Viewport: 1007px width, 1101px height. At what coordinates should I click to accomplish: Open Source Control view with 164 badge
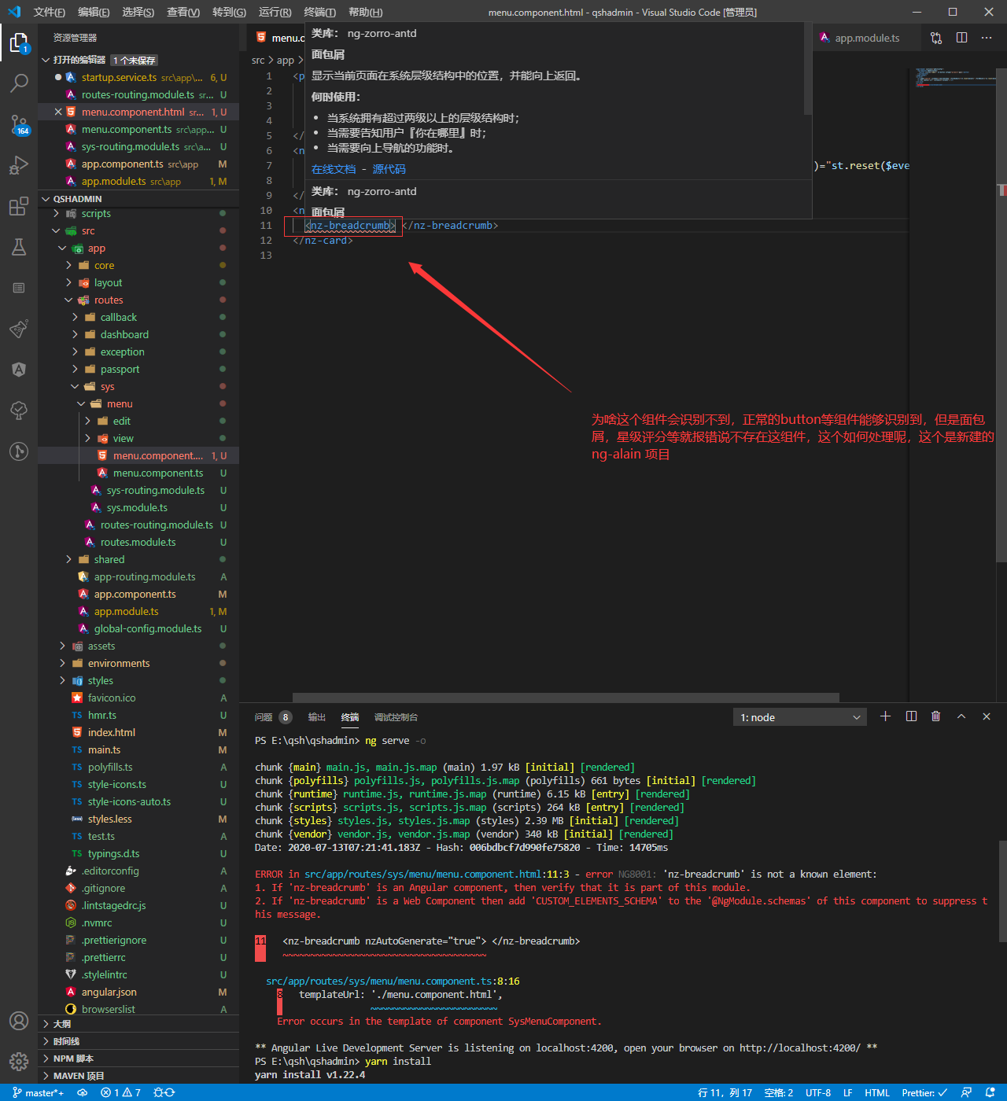[19, 124]
